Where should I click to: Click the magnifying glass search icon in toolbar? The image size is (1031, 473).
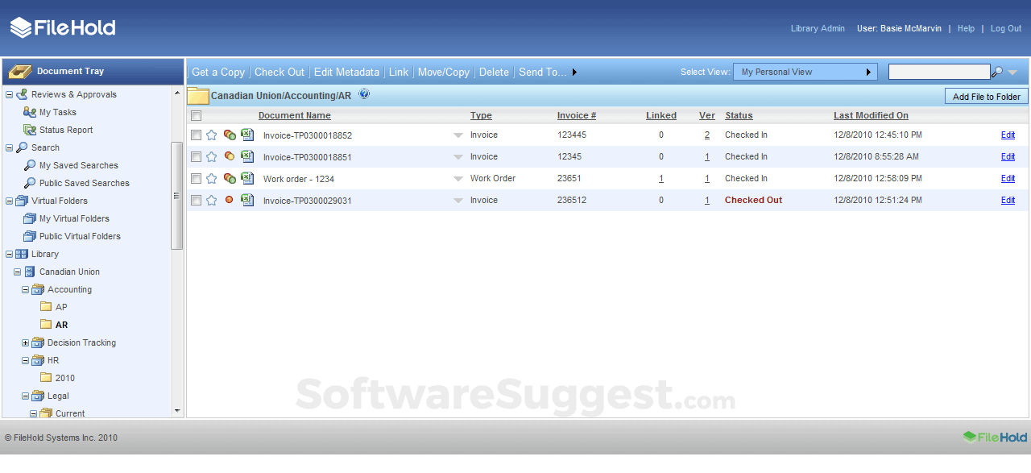tap(999, 72)
